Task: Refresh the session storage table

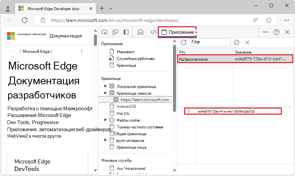Action: click(x=183, y=42)
